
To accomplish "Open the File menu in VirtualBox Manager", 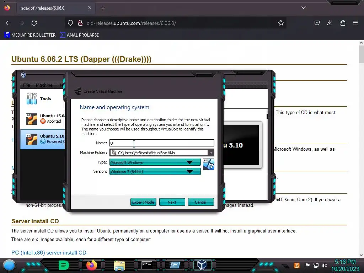I will tap(27, 85).
